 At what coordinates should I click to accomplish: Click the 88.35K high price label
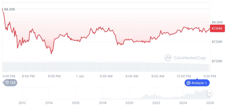[x=10, y=9]
